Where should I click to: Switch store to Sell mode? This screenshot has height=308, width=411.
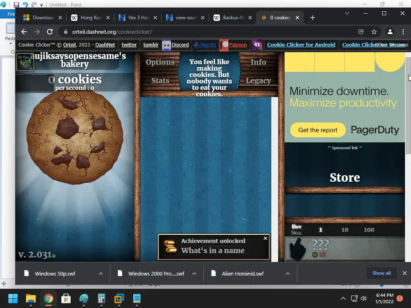coord(297,233)
